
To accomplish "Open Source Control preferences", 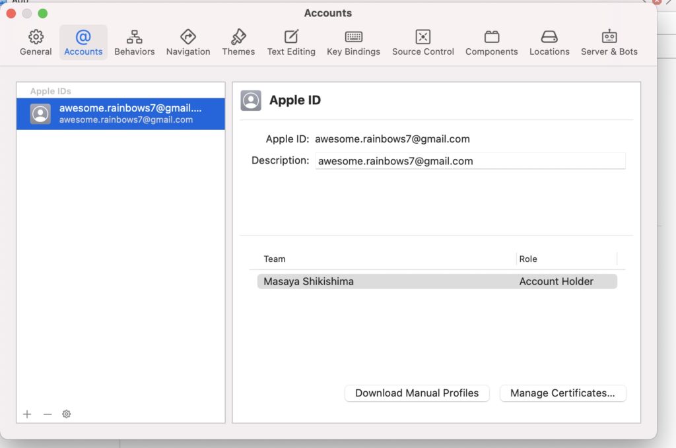I will click(x=423, y=43).
